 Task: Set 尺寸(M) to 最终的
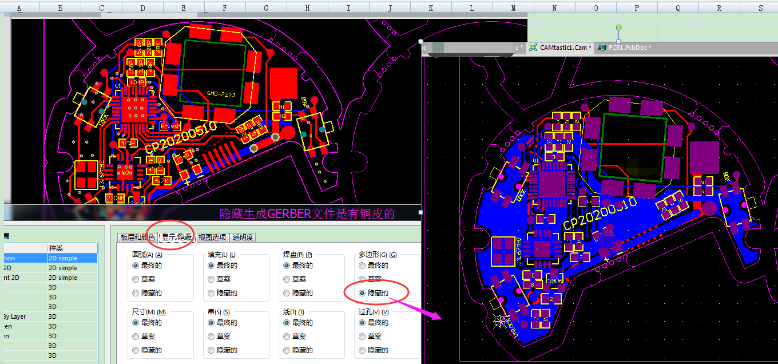coord(136,323)
